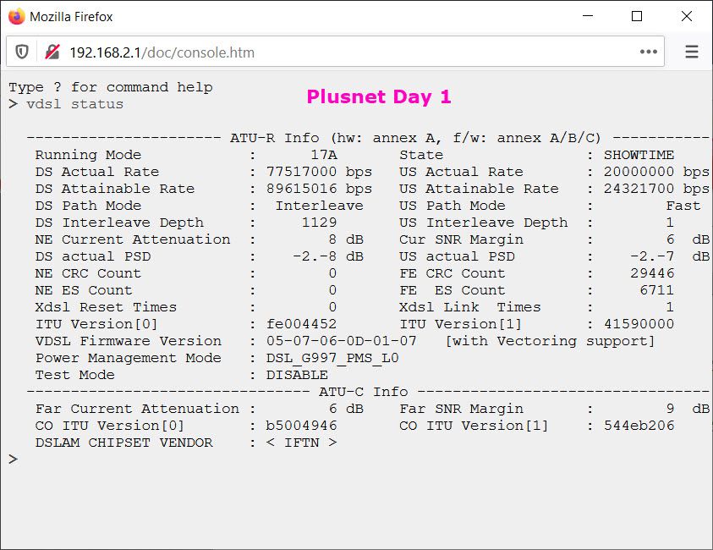Select the Plusnet Day 1 heading
This screenshot has width=713, height=550.
pos(378,96)
